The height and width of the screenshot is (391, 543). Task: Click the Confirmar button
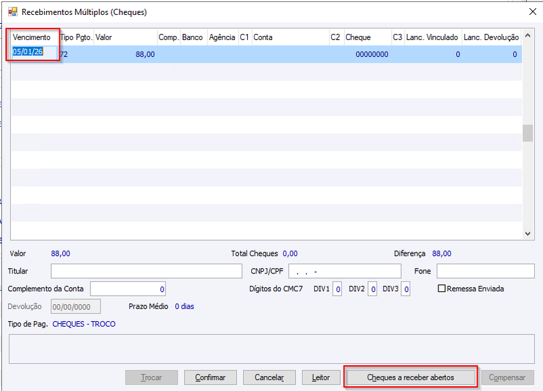(210, 377)
